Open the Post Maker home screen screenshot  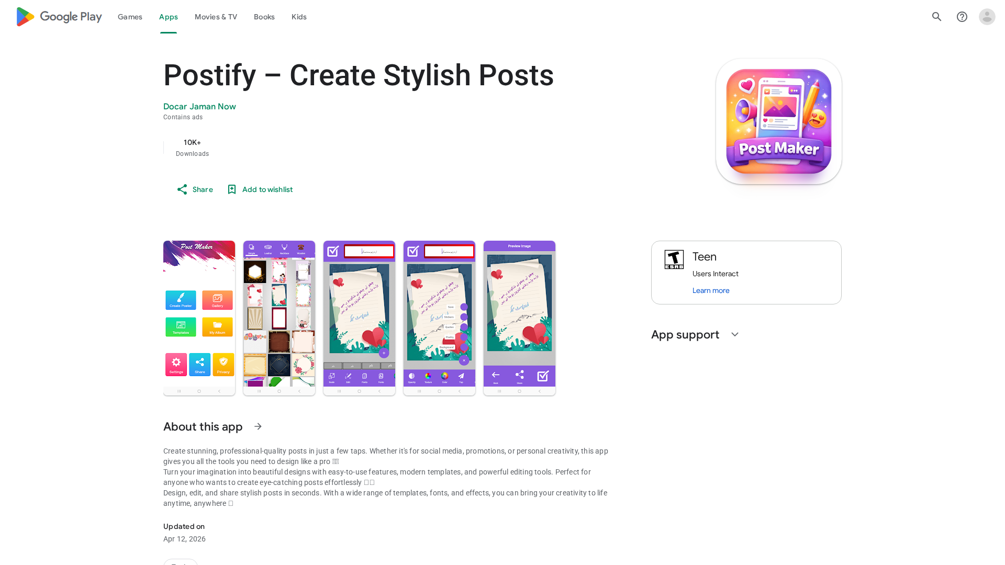point(199,318)
